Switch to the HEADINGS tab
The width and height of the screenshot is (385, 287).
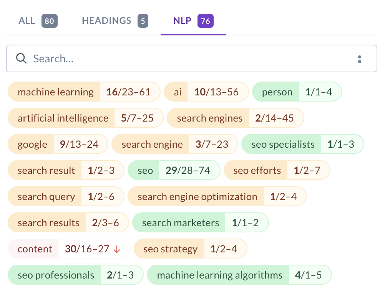[106, 21]
